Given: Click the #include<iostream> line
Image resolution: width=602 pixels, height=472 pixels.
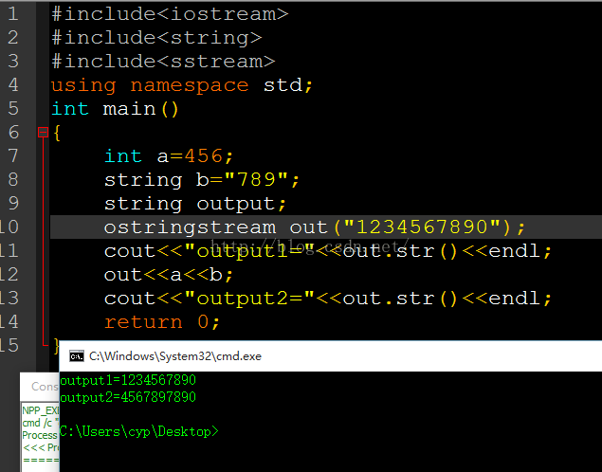Looking at the screenshot, I should pos(170,14).
